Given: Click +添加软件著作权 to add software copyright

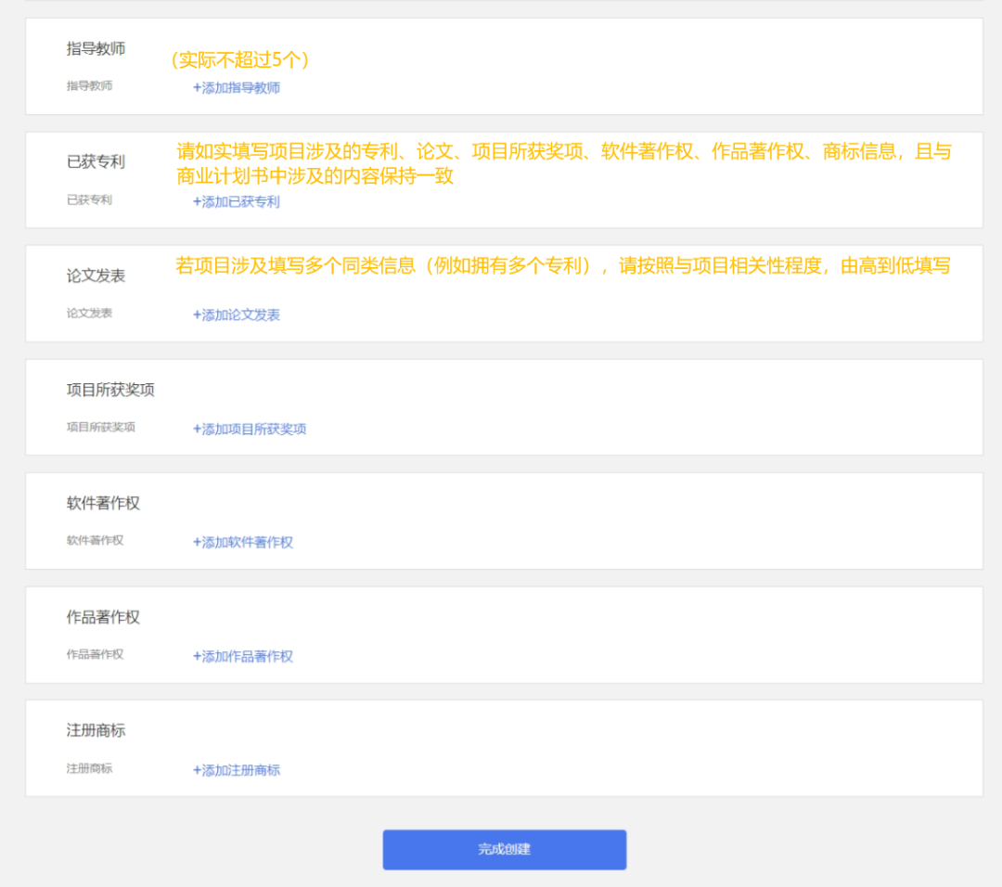Looking at the screenshot, I should tap(243, 542).
